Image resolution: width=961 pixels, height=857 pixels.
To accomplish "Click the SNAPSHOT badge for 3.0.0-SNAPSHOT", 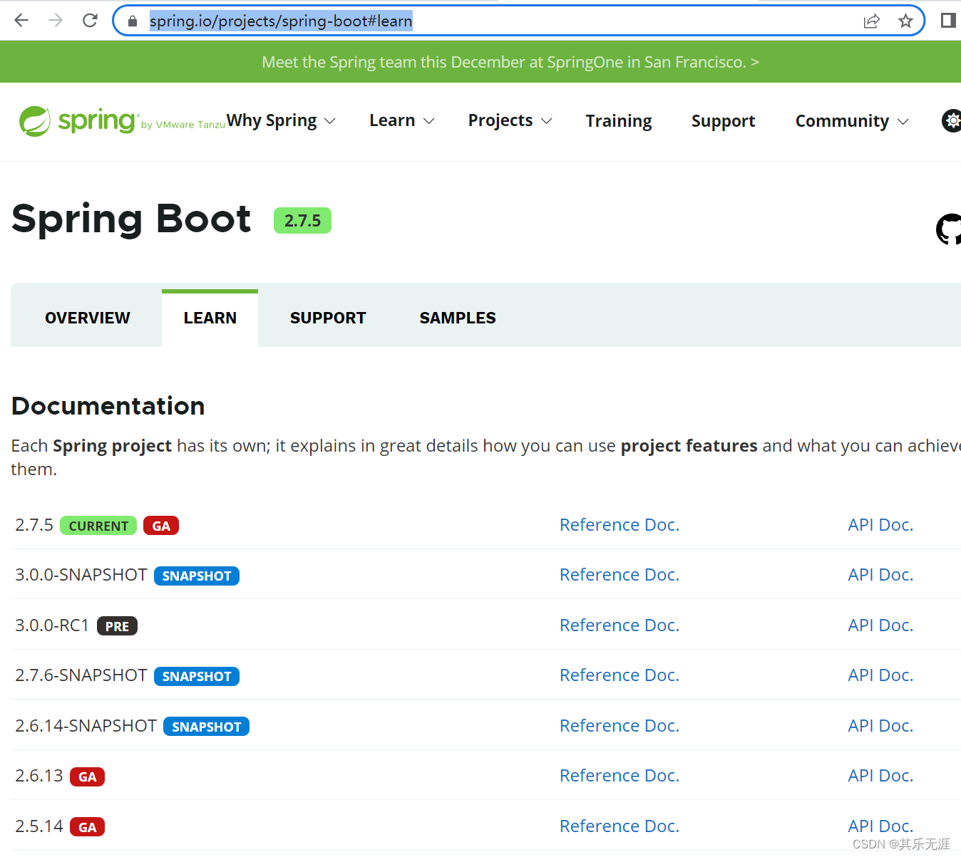I will [197, 576].
